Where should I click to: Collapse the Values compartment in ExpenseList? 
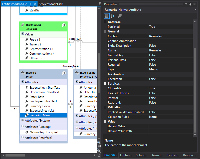pos(23,34)
